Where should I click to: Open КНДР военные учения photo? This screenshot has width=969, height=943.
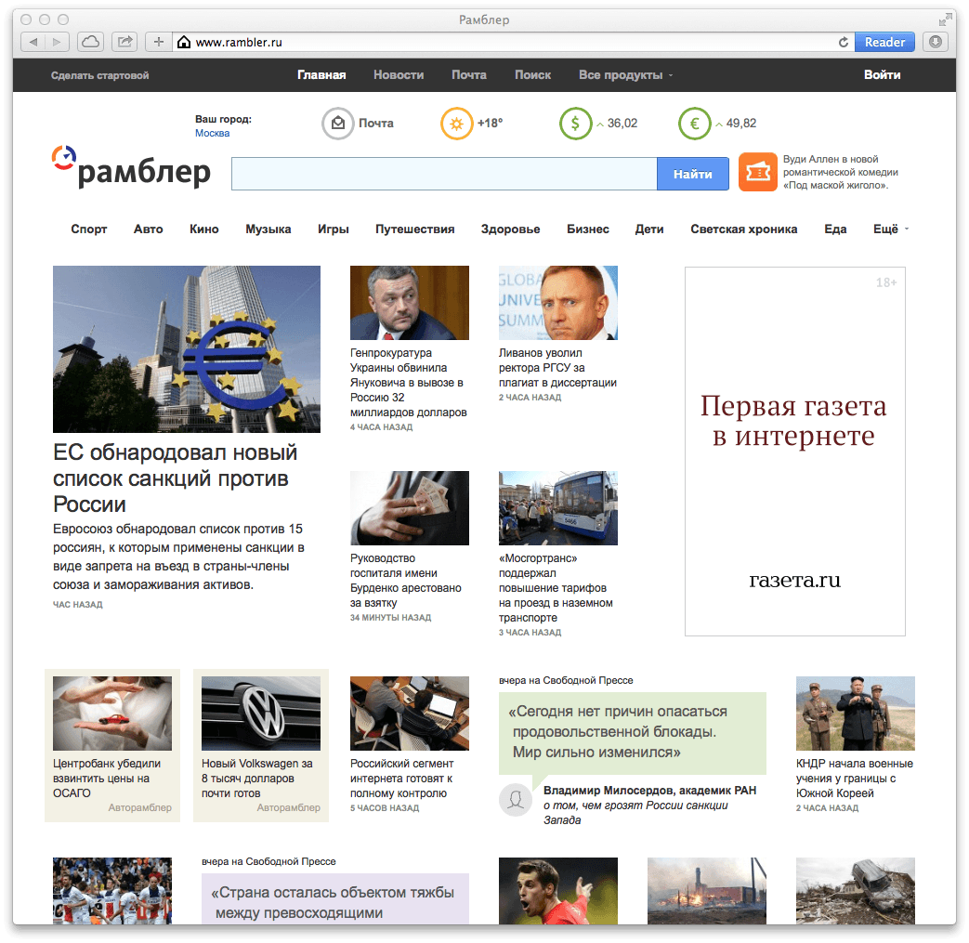[856, 714]
